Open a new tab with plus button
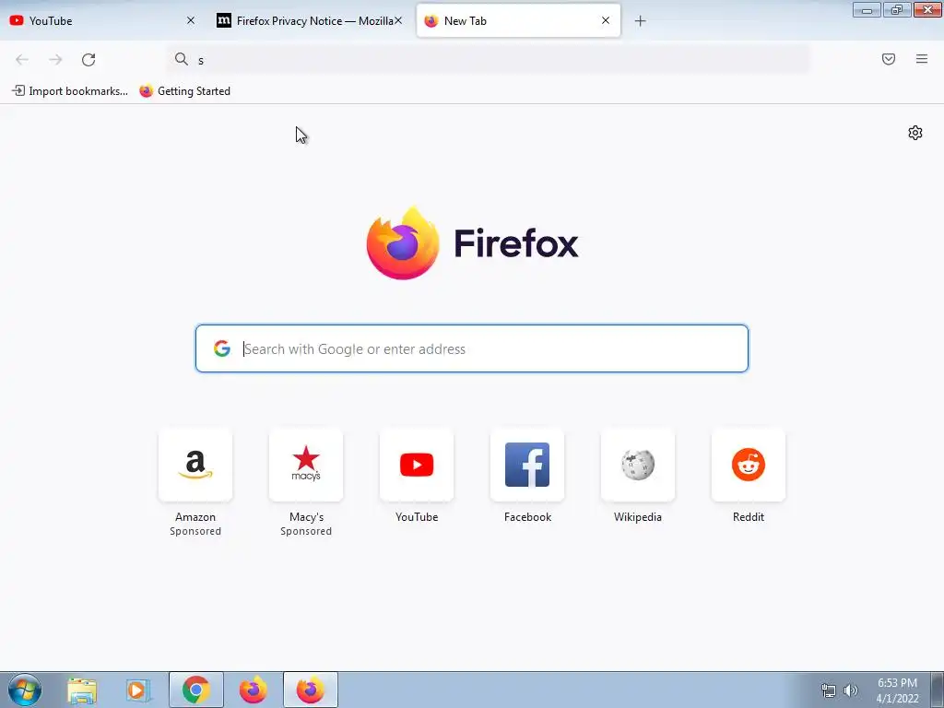The height and width of the screenshot is (708, 944). (x=640, y=21)
